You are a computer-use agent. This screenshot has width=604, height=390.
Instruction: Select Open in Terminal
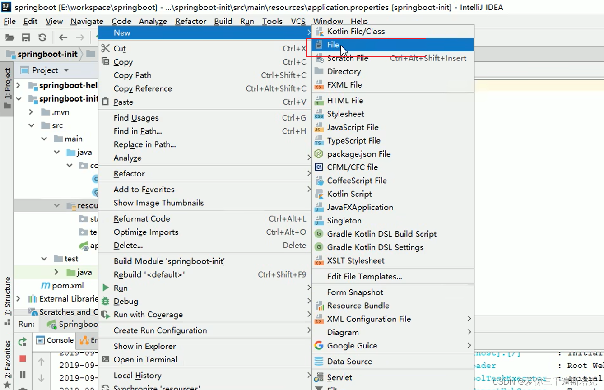(x=204, y=360)
